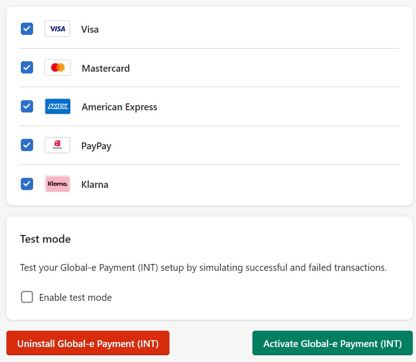416x362 pixels.
Task: Click the PayPay logo
Action: point(57,145)
